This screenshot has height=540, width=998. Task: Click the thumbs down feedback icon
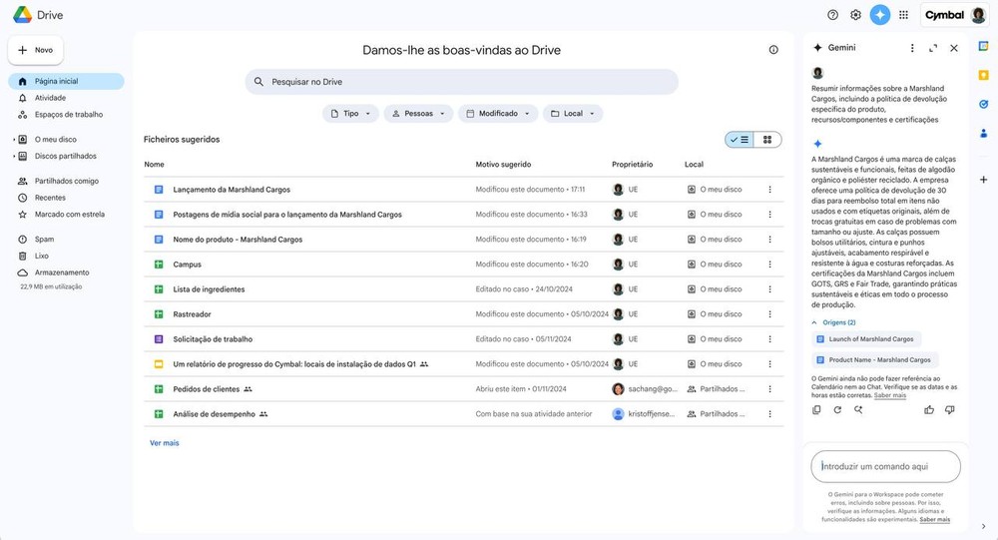point(950,410)
